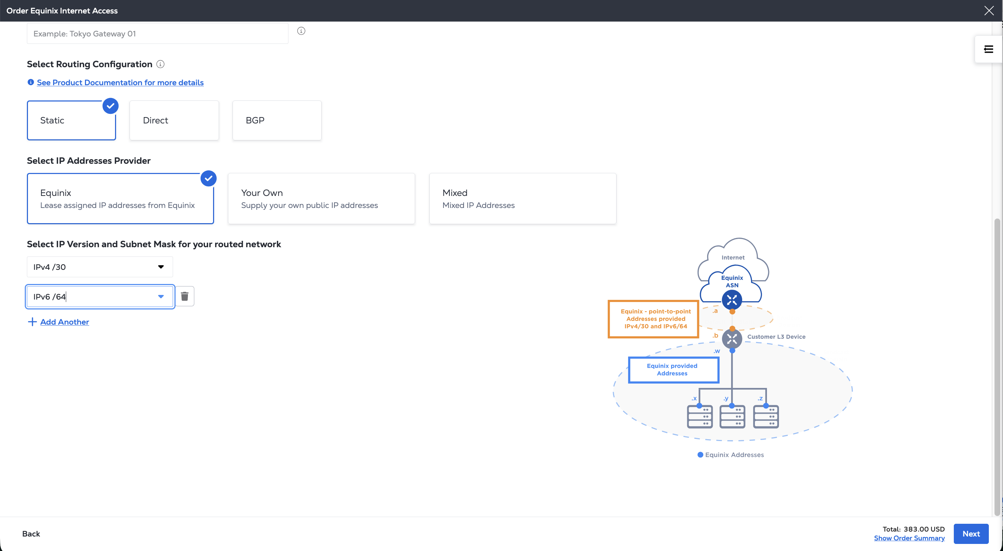Click the trash icon beside the IPv6 row
This screenshot has height=551, width=1003.
[x=184, y=296]
